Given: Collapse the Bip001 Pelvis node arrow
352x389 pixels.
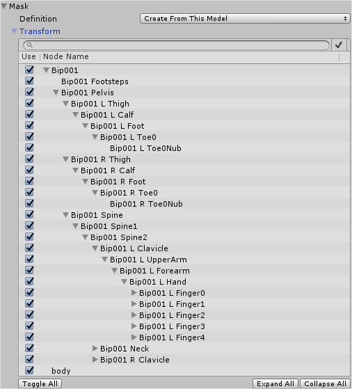Looking at the screenshot, I should (x=56, y=93).
